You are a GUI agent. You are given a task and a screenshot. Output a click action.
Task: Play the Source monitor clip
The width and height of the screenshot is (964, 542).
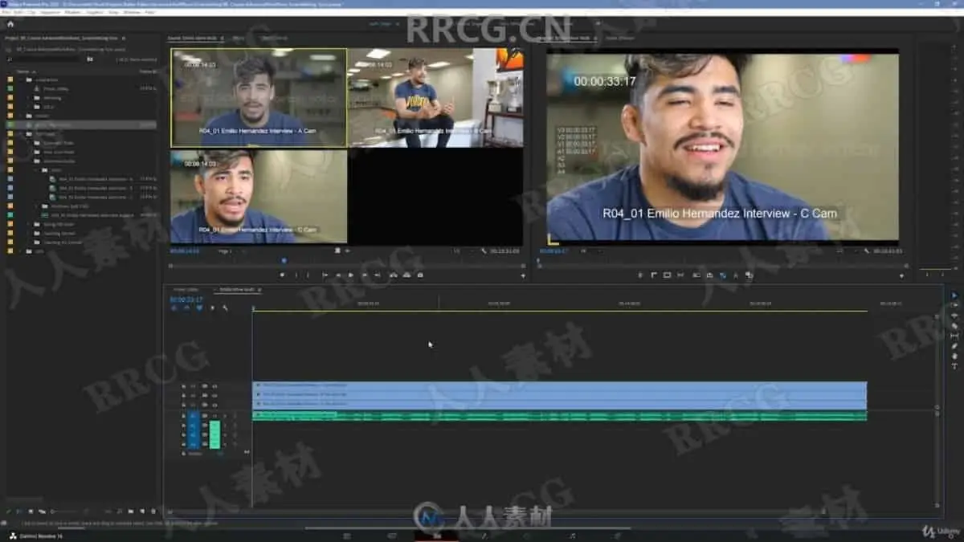coord(351,275)
